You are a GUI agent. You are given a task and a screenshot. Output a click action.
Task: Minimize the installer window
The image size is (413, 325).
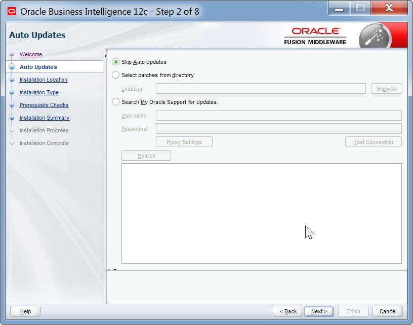(x=339, y=8)
